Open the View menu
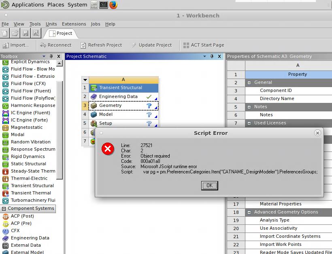This screenshot has width=332, height=254. click(x=19, y=24)
